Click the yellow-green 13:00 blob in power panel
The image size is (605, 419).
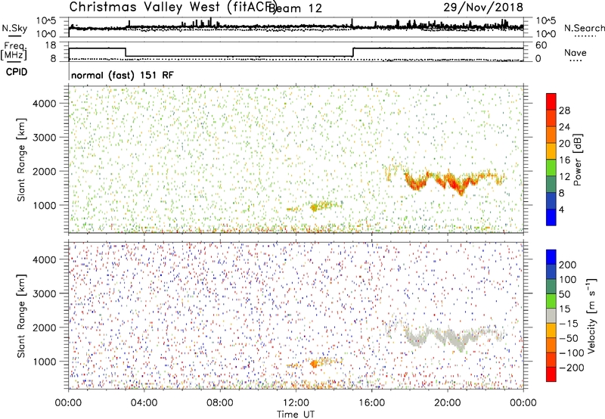pyautogui.click(x=314, y=208)
